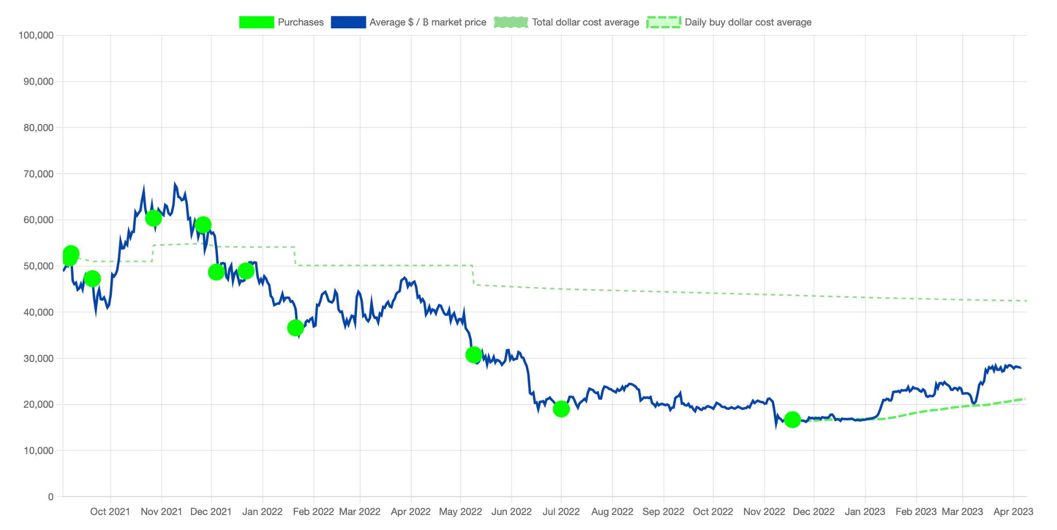The width and height of the screenshot is (1057, 530).
Task: Select the purchase dot between Nov and Dec 2022
Action: pos(793,420)
